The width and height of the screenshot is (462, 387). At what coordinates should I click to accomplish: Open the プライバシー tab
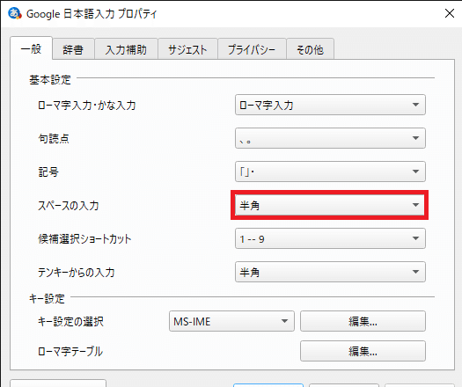(x=252, y=49)
